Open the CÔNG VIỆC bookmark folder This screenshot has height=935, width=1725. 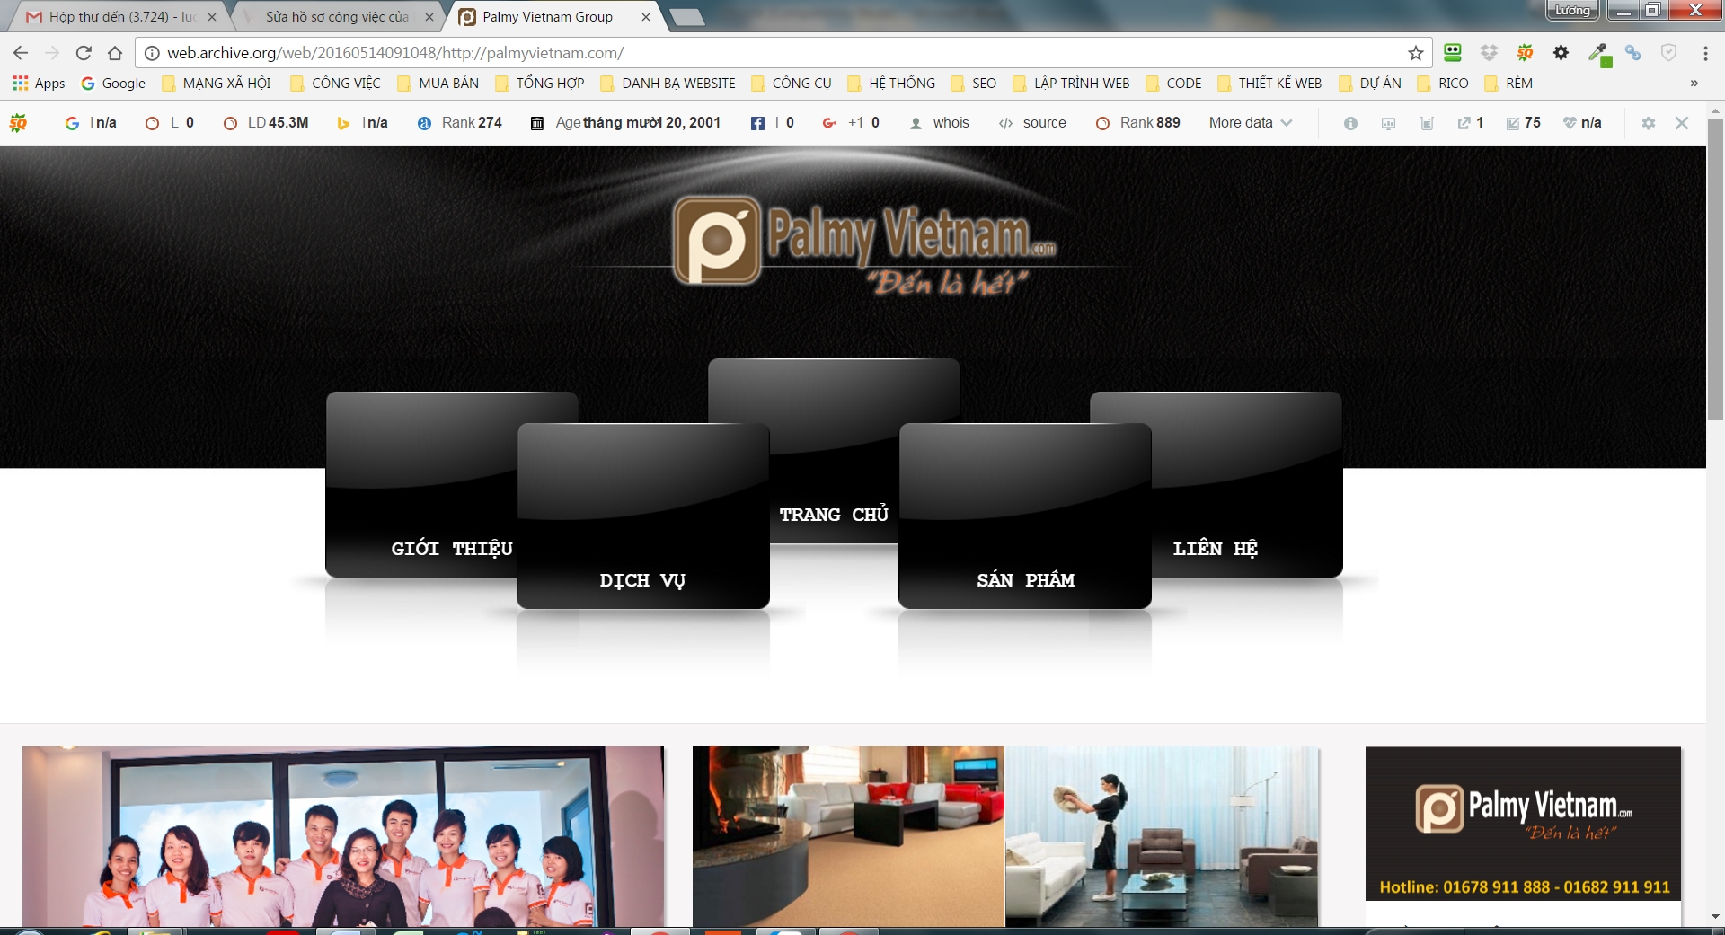point(336,84)
